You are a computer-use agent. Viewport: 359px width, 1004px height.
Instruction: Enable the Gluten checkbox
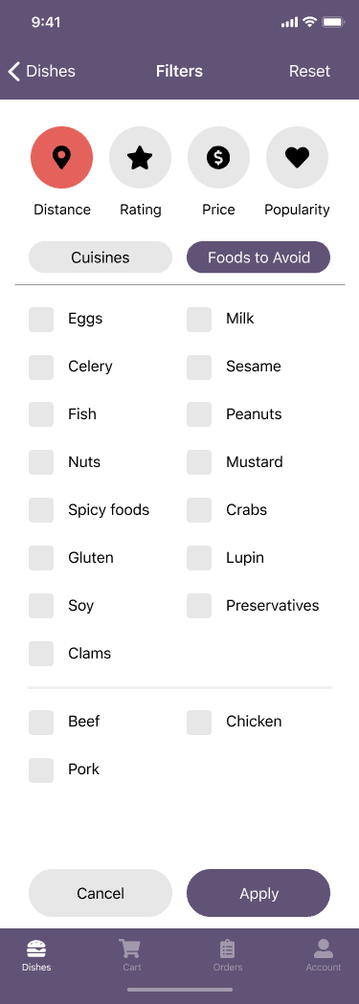pos(41,558)
